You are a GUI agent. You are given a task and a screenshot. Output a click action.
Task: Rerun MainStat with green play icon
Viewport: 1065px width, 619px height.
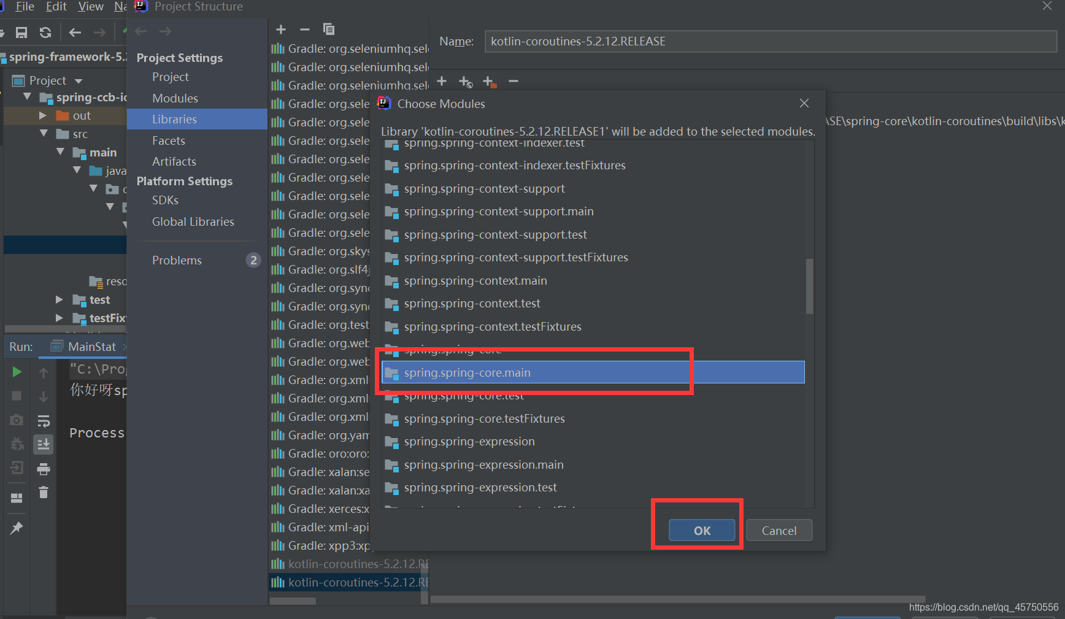tap(17, 372)
